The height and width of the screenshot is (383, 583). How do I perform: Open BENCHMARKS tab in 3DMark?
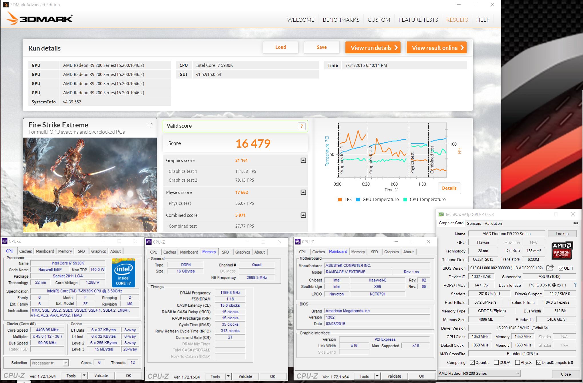pyautogui.click(x=341, y=20)
